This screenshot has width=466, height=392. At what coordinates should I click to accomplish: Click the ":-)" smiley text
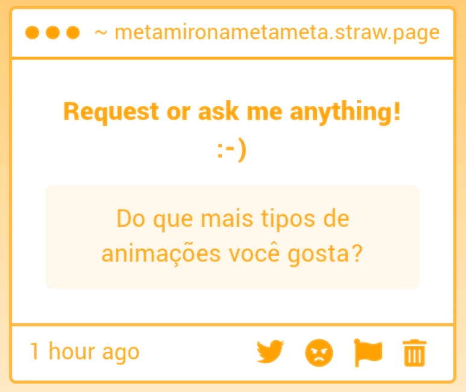click(x=232, y=150)
